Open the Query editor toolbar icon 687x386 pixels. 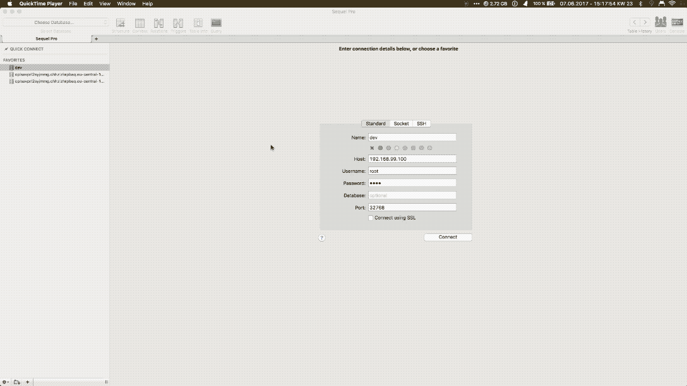(x=216, y=23)
